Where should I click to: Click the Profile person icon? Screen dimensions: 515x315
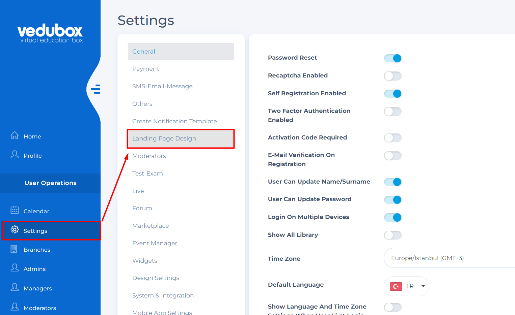pyautogui.click(x=15, y=155)
